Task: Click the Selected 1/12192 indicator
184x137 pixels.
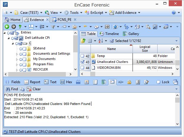Action: point(126,41)
